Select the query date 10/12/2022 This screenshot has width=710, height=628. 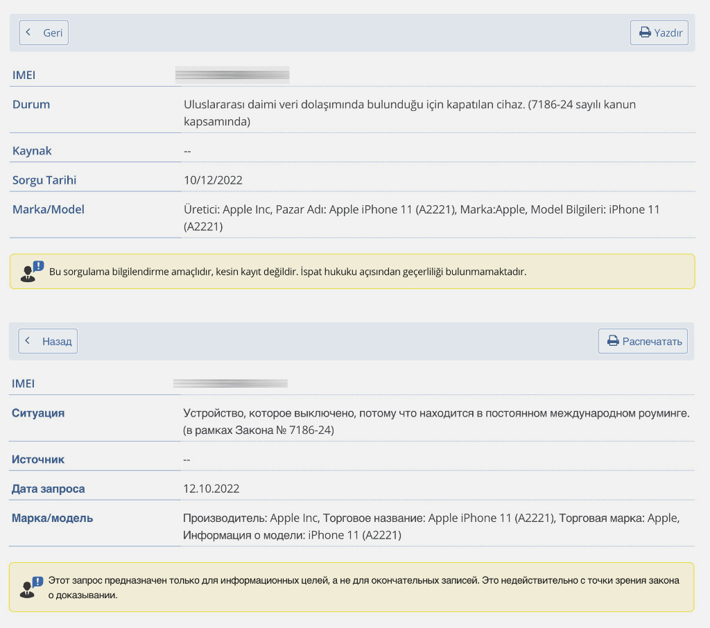tap(213, 180)
